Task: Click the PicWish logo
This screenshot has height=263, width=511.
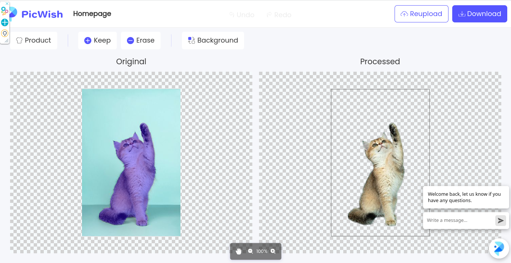Action: tap(36, 14)
